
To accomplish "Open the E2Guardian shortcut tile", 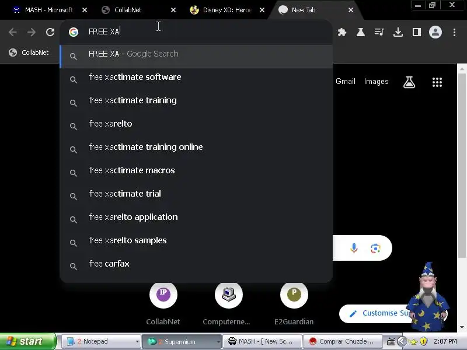I will point(294,303).
